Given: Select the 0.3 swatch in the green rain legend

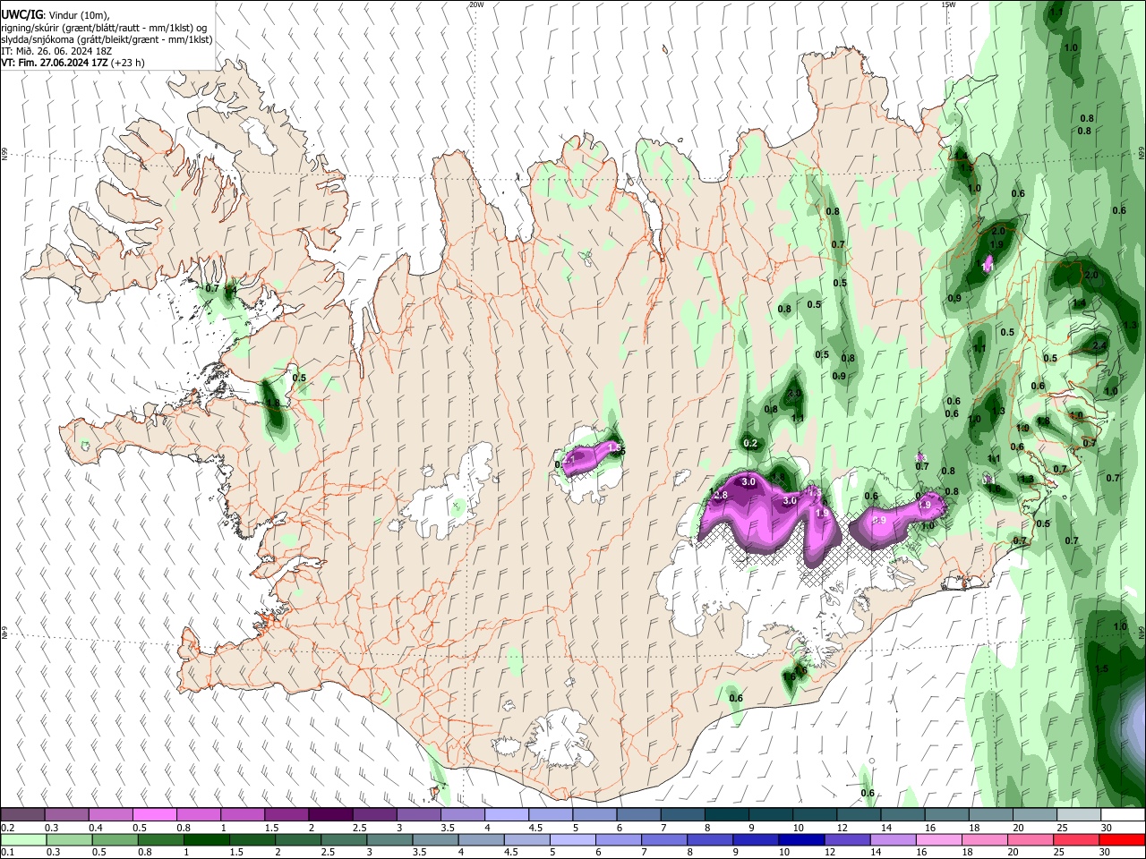Looking at the screenshot, I should (x=68, y=839).
